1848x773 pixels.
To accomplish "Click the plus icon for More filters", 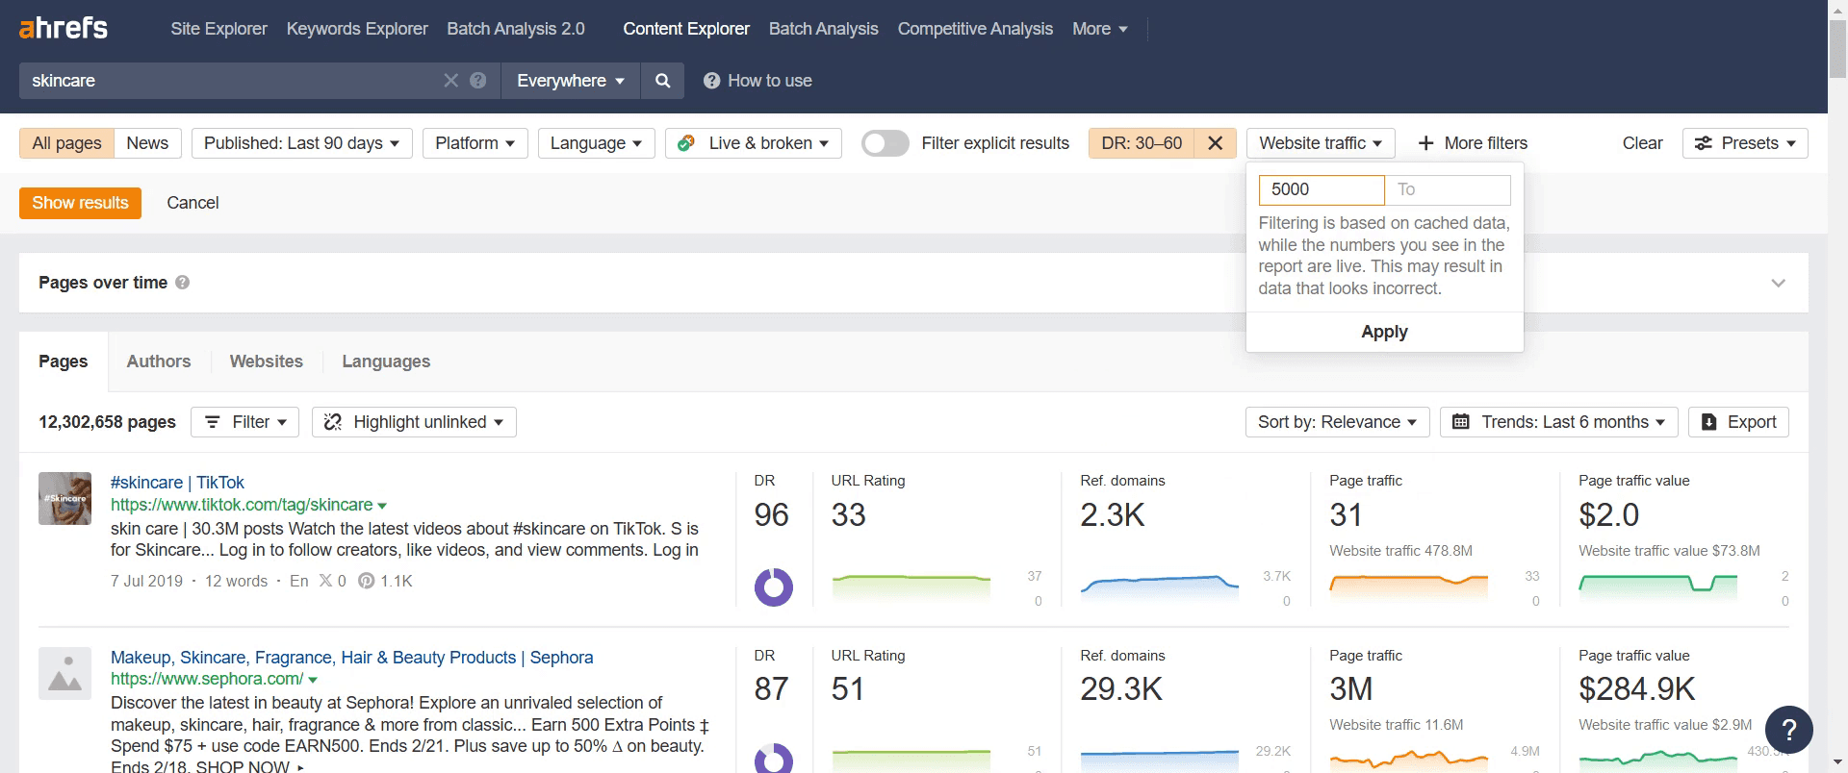I will (x=1425, y=143).
